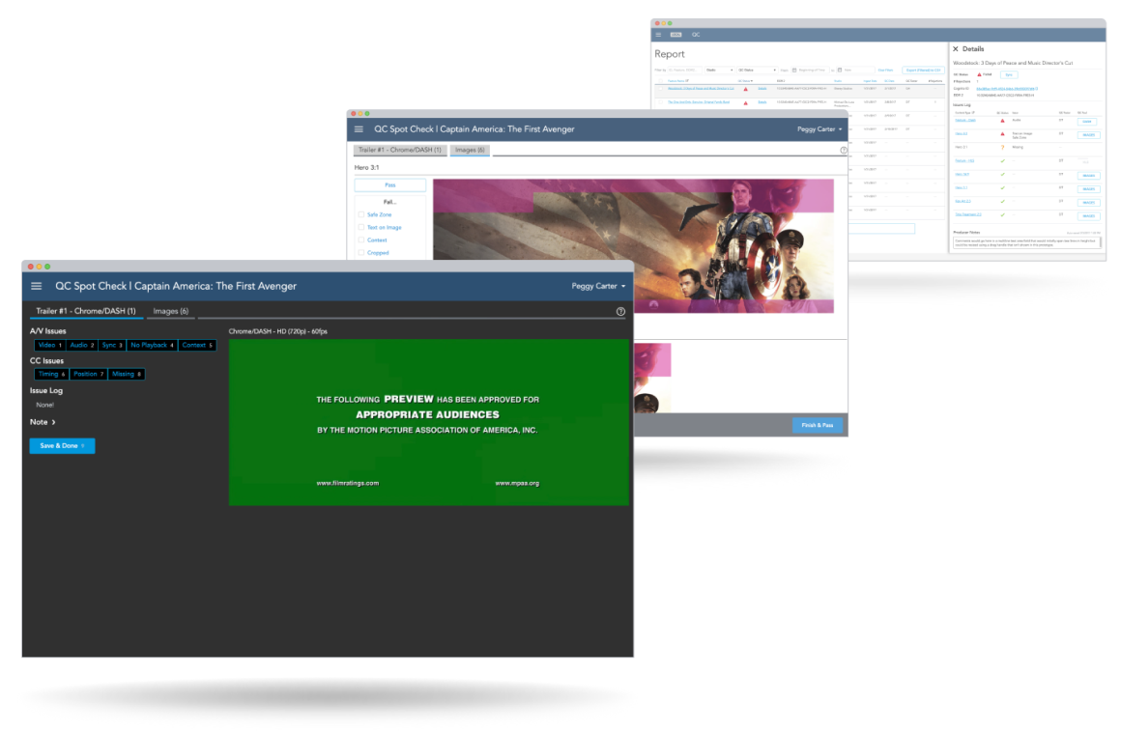The width and height of the screenshot is (1121, 734).
Task: Click Export (Filtered) to CSV button
Action: [x=923, y=71]
